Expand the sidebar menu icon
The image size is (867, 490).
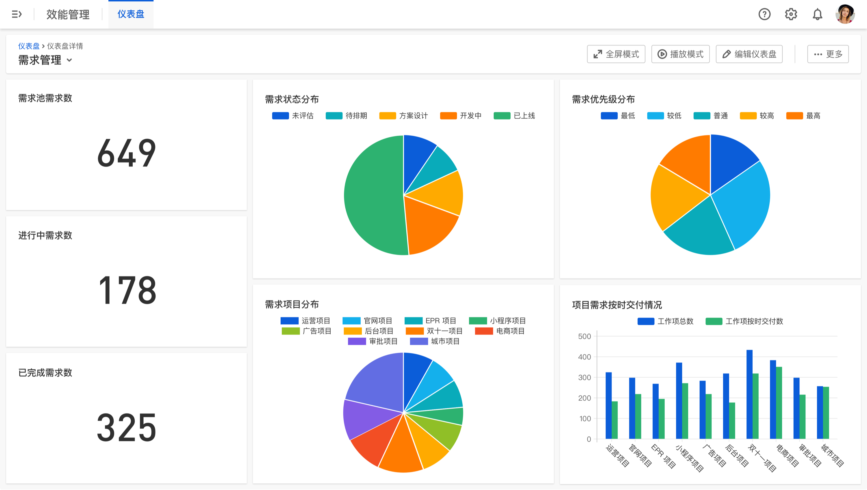pos(16,14)
